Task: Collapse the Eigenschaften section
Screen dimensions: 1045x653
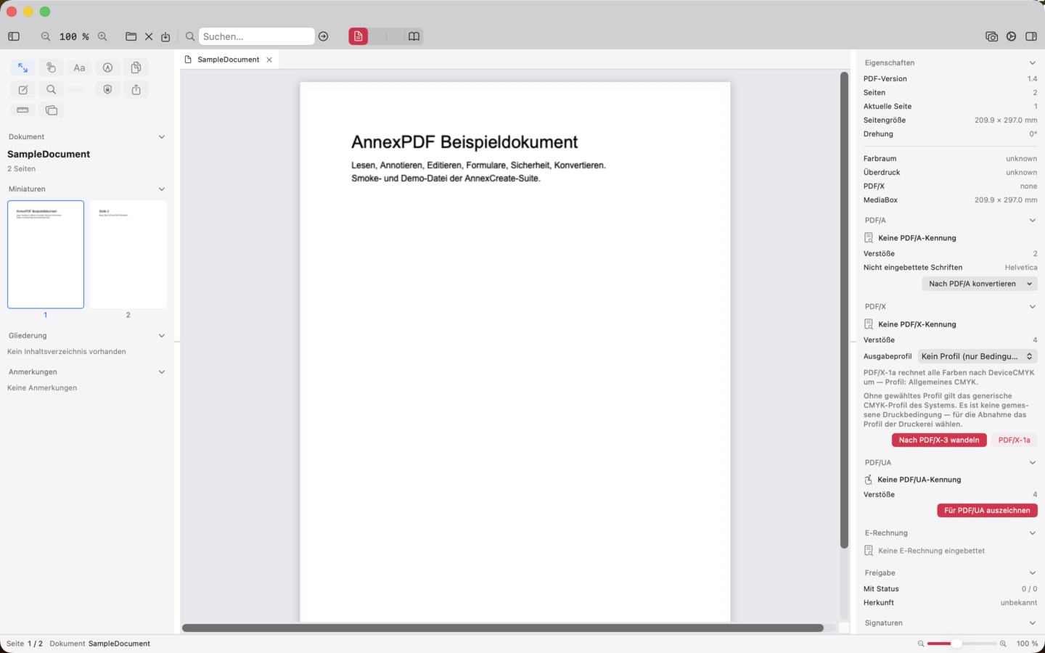Action: (1033, 63)
